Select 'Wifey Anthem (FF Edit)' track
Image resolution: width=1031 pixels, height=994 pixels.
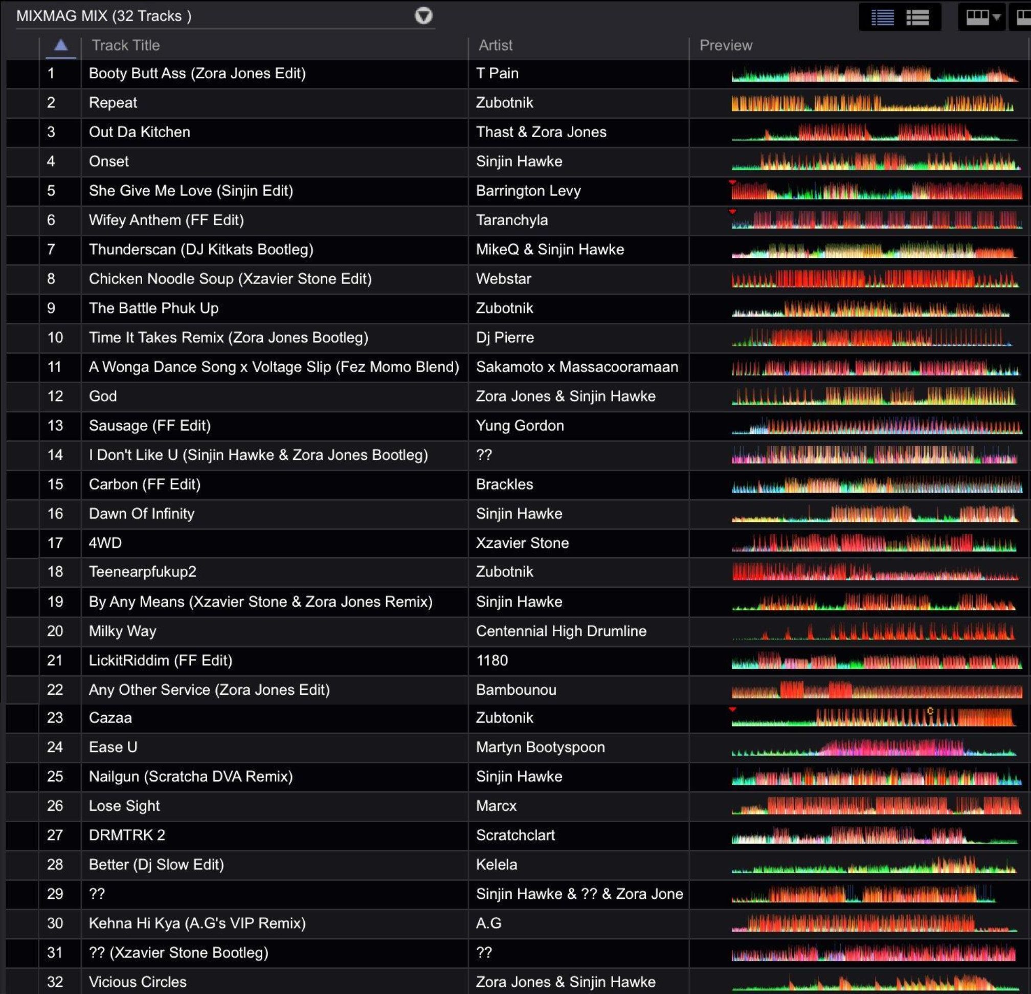[x=166, y=220]
